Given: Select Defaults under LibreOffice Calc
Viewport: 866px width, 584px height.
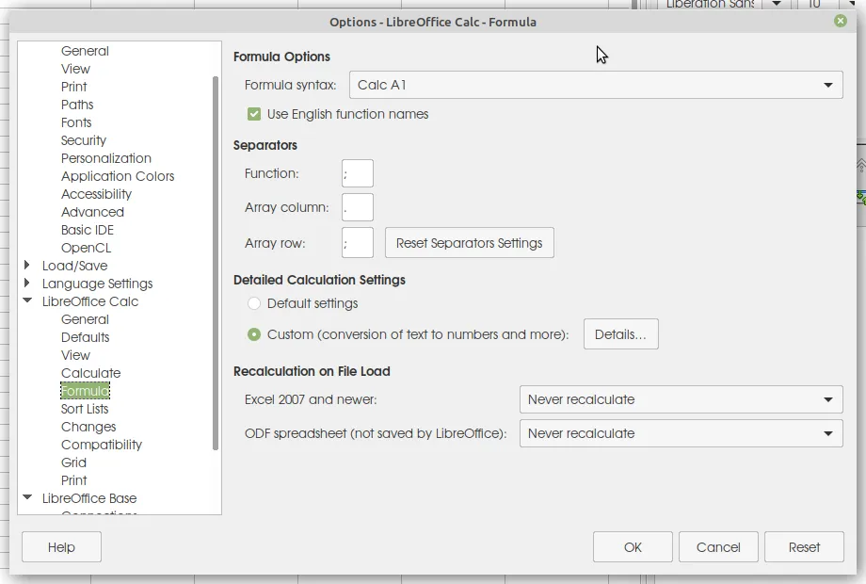Looking at the screenshot, I should point(85,337).
